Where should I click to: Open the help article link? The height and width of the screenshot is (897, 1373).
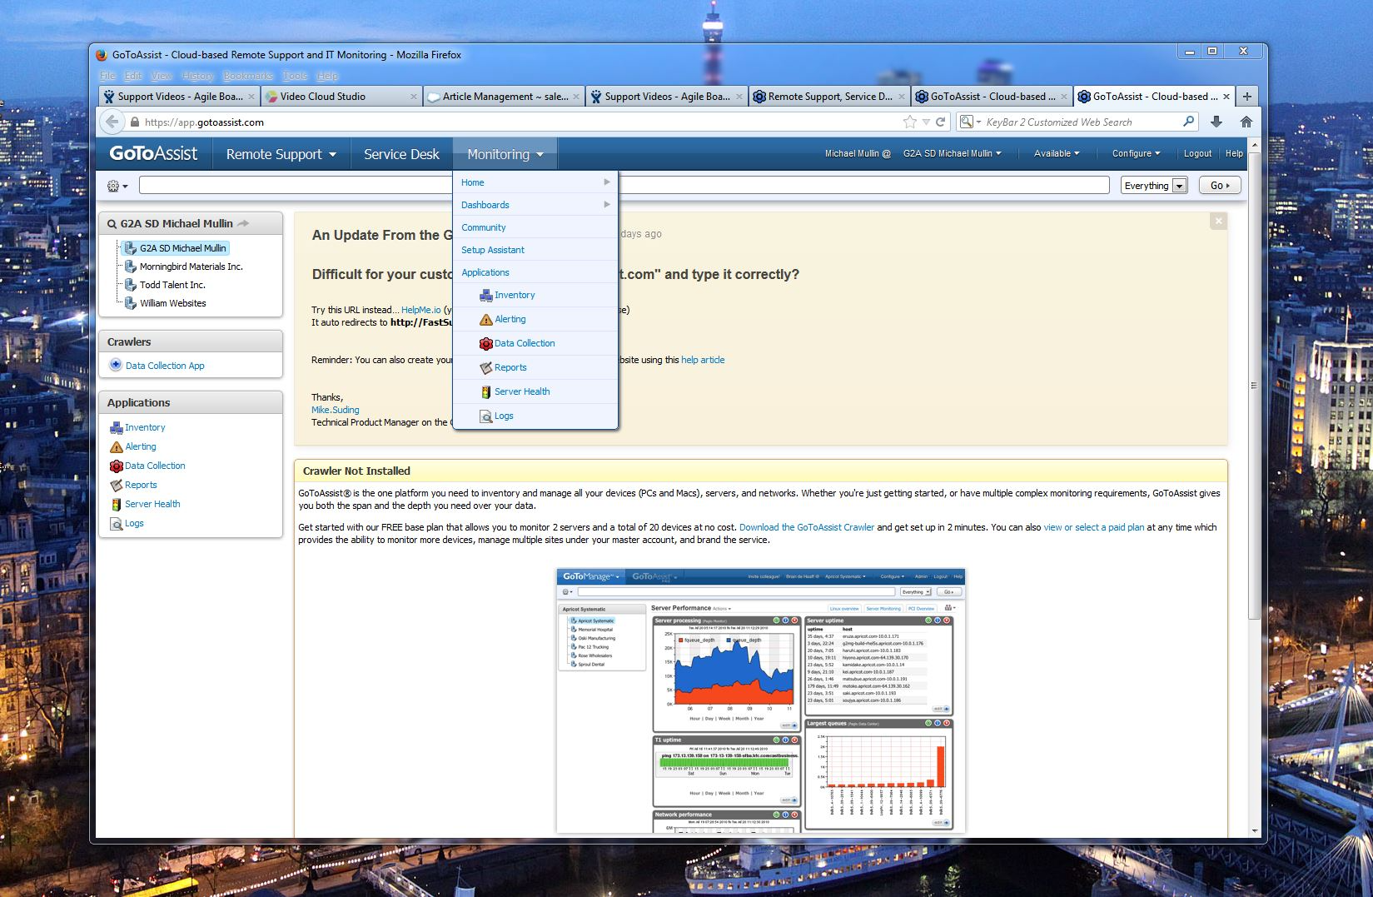(703, 360)
